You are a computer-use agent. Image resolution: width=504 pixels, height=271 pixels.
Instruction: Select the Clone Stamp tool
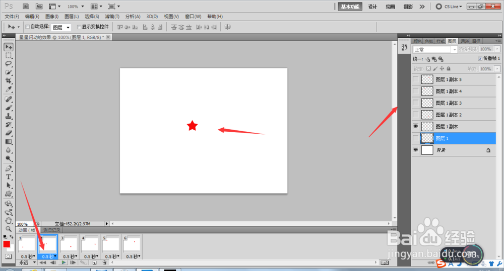point(9,116)
